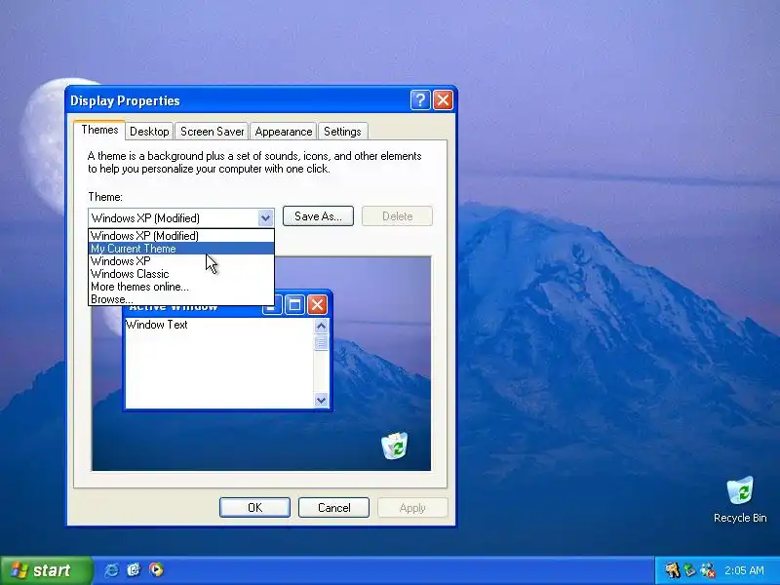Click preview scrollbar down arrow
This screenshot has width=780, height=585.
point(322,400)
